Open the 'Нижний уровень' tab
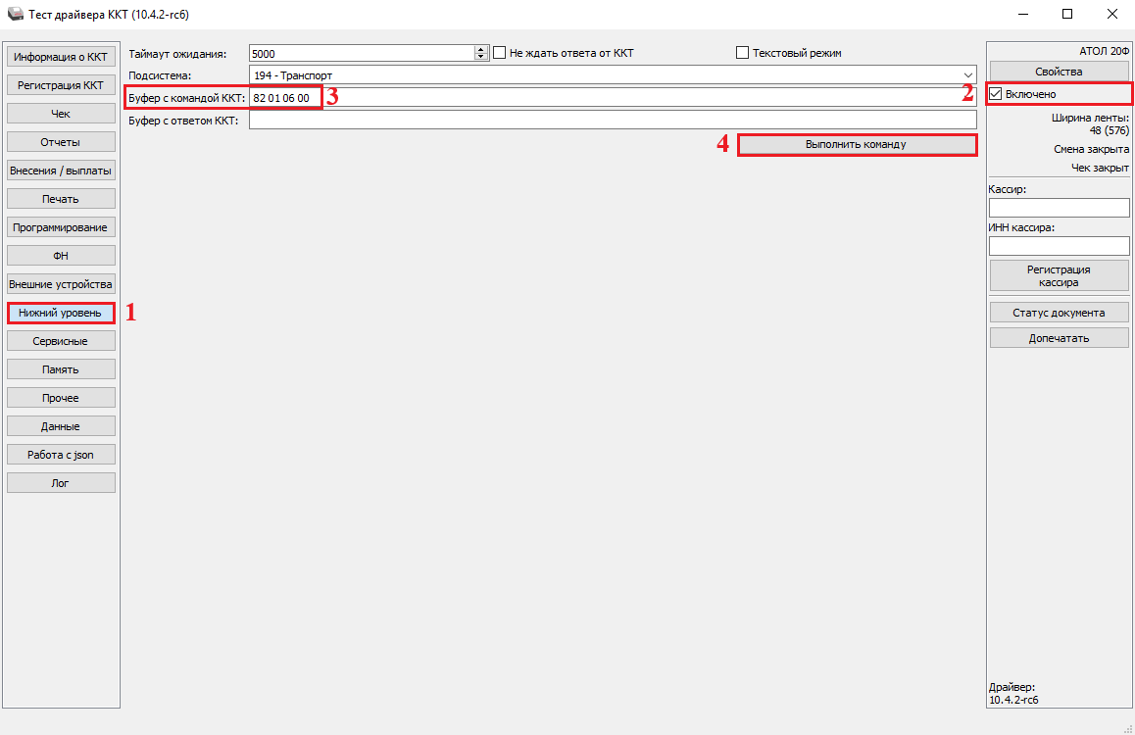 61,313
